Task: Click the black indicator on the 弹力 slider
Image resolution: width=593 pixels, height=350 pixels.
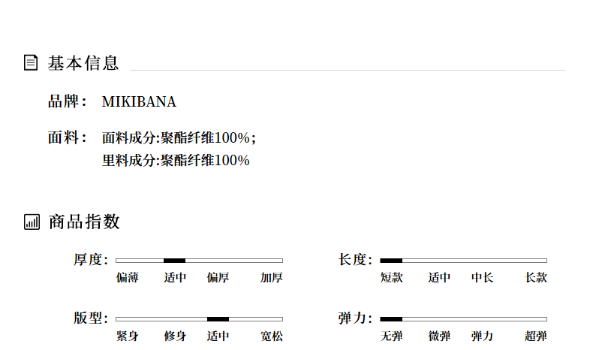Action: pos(391,319)
